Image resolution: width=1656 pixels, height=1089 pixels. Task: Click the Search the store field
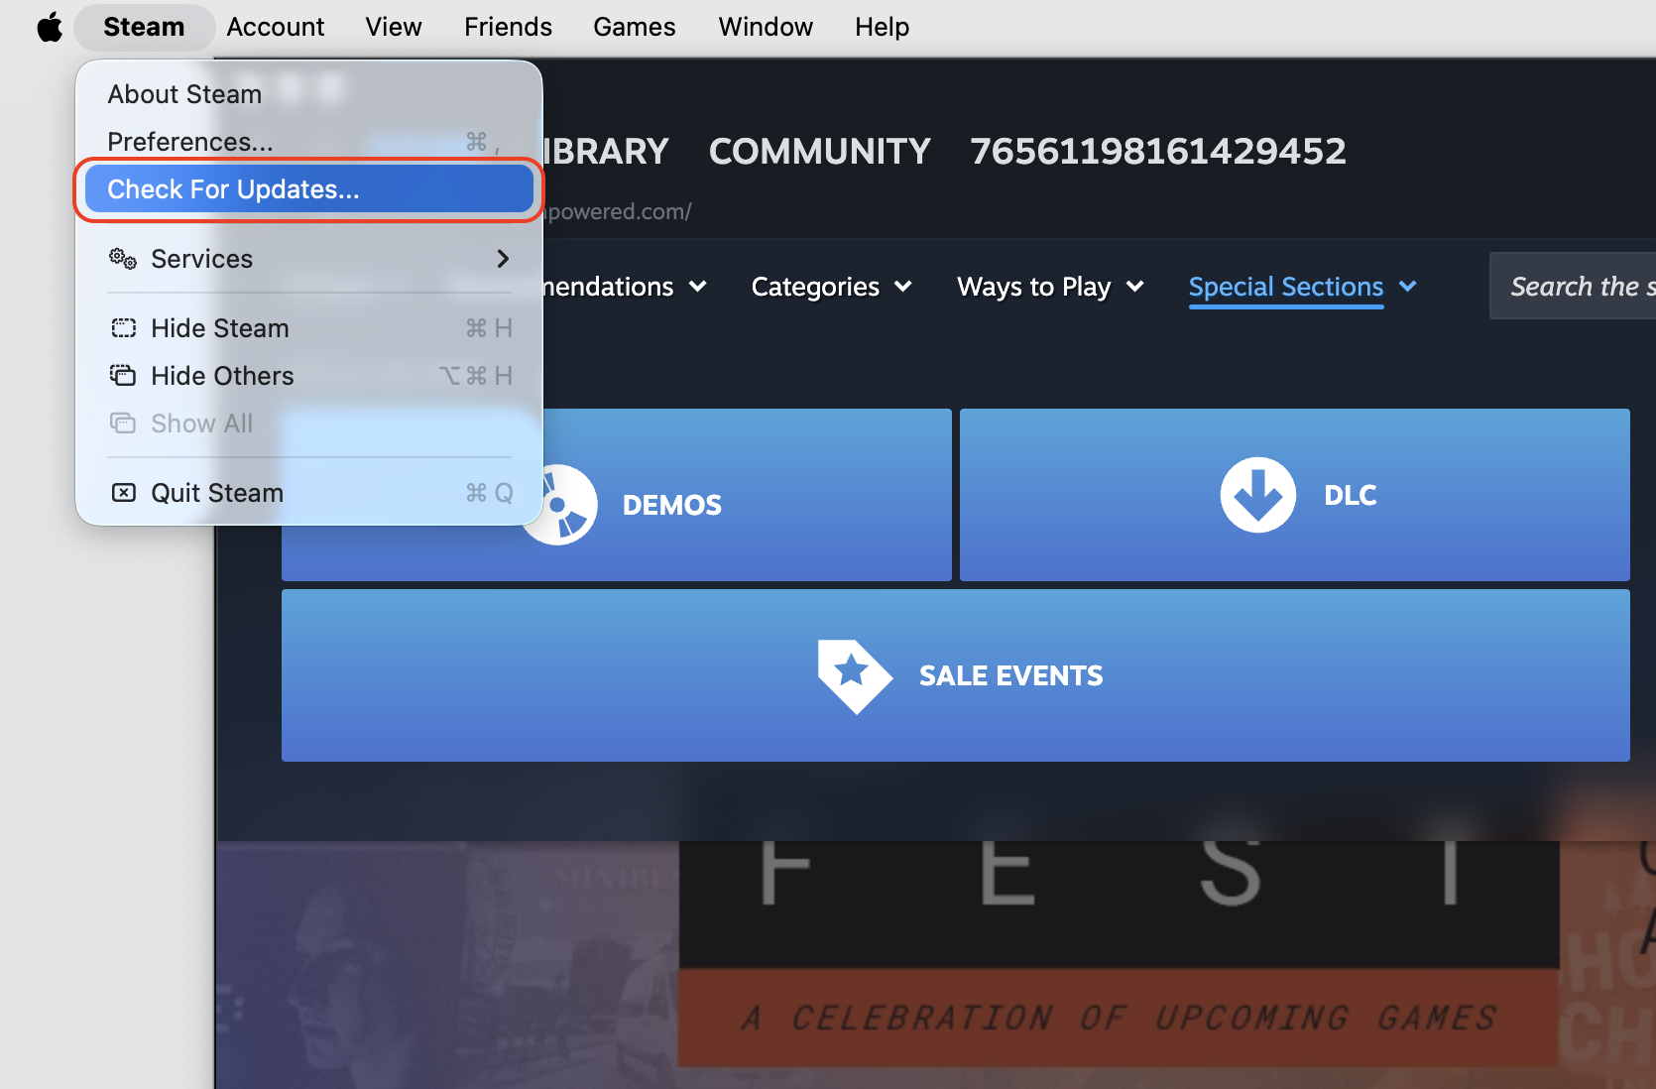pyautogui.click(x=1573, y=286)
